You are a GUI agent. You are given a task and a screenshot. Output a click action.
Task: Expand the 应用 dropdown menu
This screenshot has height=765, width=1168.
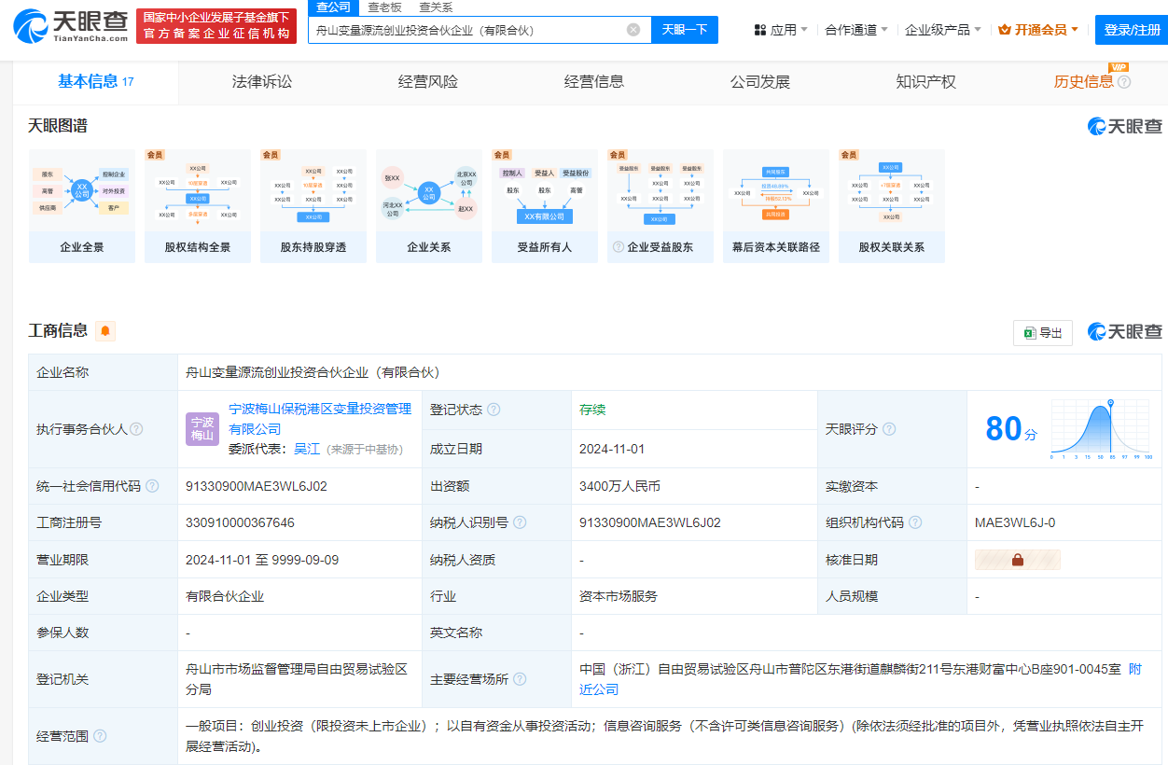781,30
